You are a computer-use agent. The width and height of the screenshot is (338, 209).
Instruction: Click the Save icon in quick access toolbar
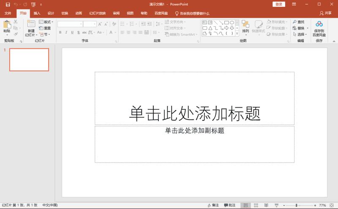pos(8,4)
